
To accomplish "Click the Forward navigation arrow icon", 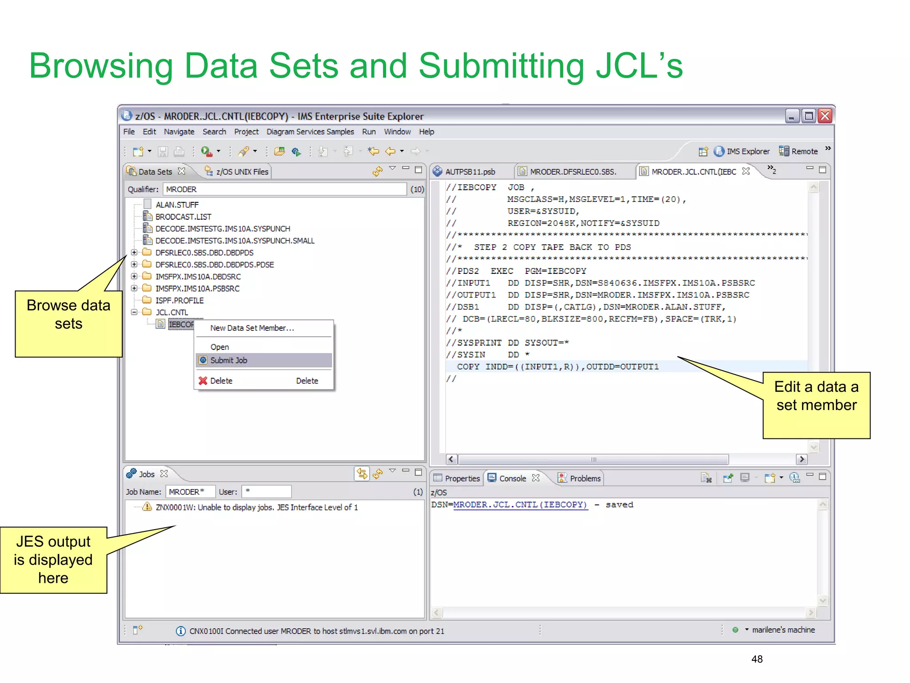I will pyautogui.click(x=415, y=152).
